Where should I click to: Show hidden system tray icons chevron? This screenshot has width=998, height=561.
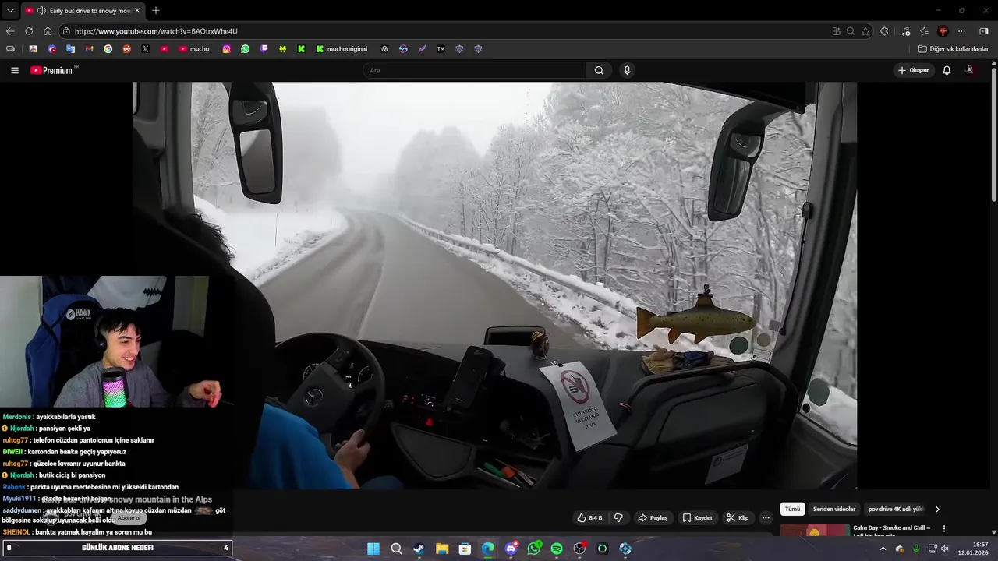[883, 549]
